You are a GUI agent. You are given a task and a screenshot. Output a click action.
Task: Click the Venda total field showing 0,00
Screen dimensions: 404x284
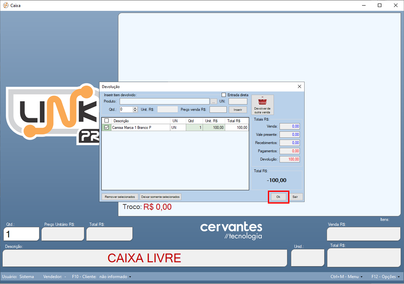pyautogui.click(x=290, y=126)
